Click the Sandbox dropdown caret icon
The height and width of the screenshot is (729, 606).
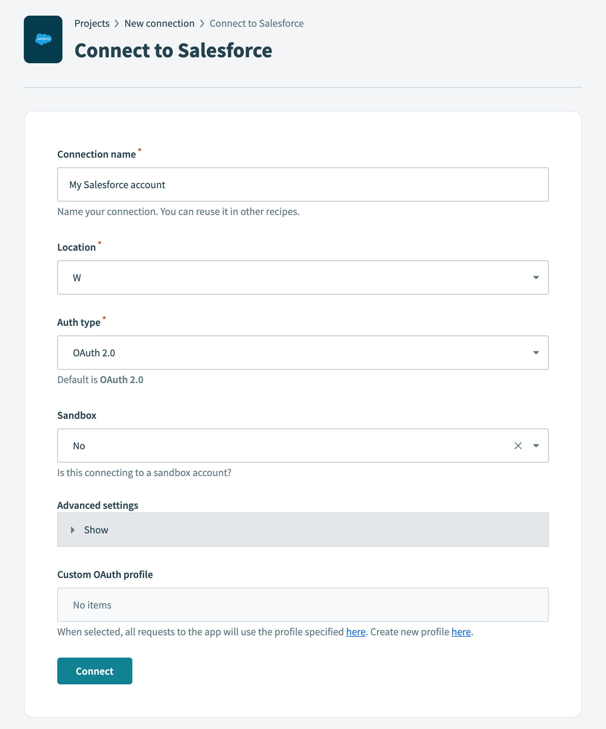536,446
